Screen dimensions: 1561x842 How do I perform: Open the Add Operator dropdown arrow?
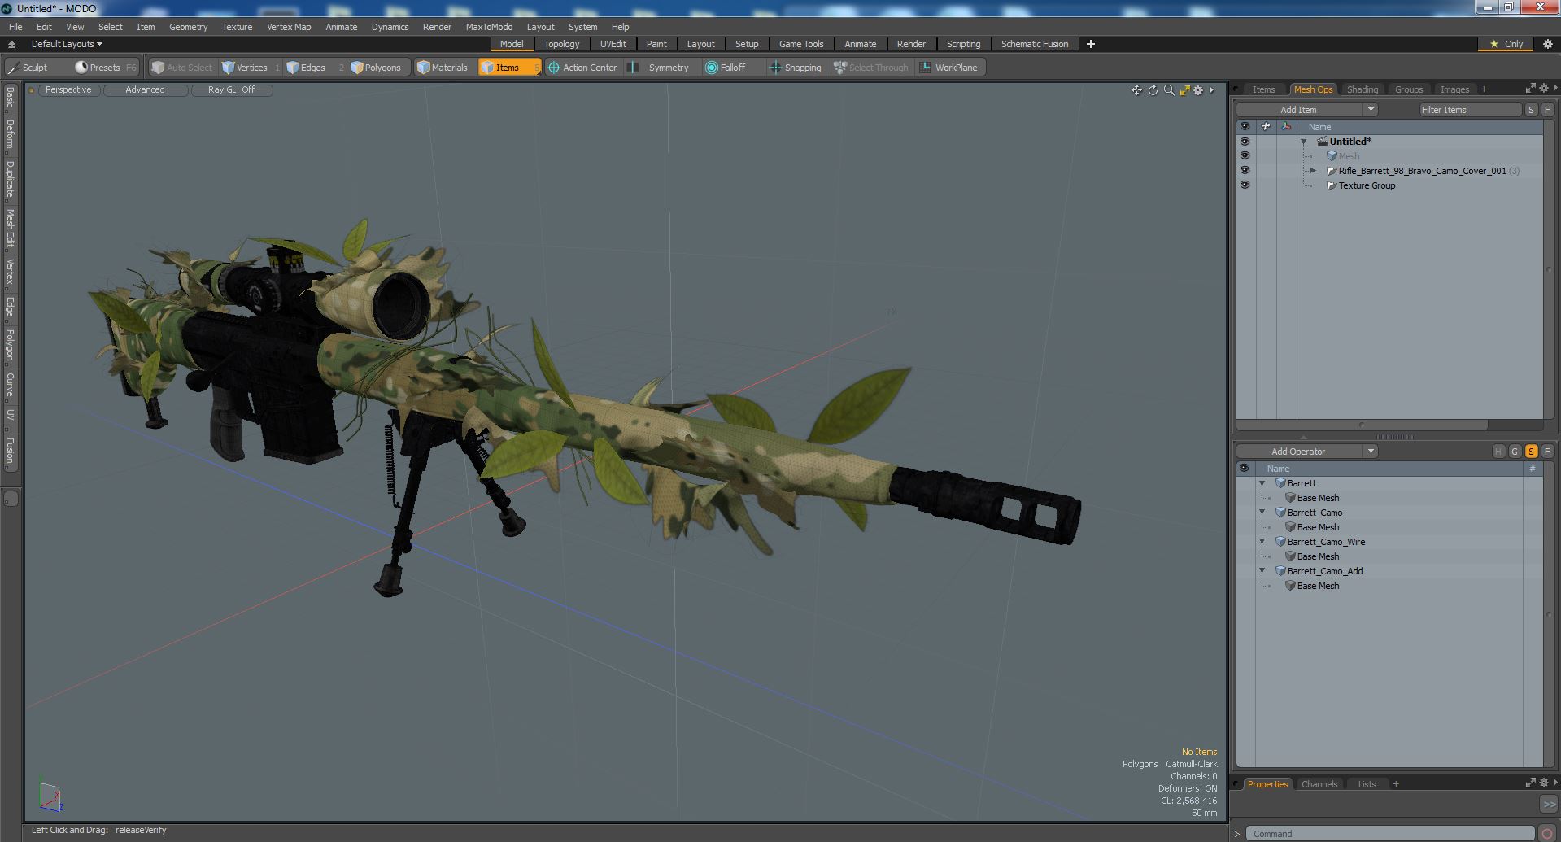(x=1371, y=452)
